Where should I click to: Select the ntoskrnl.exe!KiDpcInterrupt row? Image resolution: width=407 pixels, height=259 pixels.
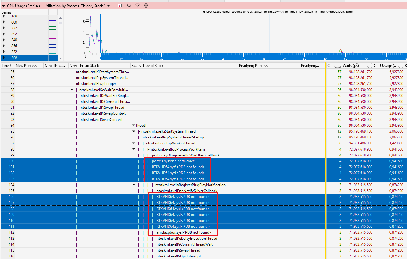click(x=203, y=256)
